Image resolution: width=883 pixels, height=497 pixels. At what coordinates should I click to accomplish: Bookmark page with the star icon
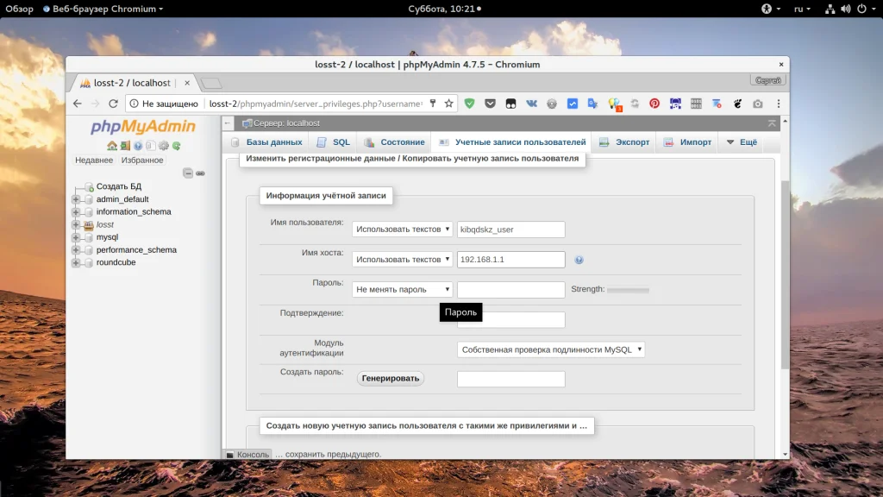(448, 104)
